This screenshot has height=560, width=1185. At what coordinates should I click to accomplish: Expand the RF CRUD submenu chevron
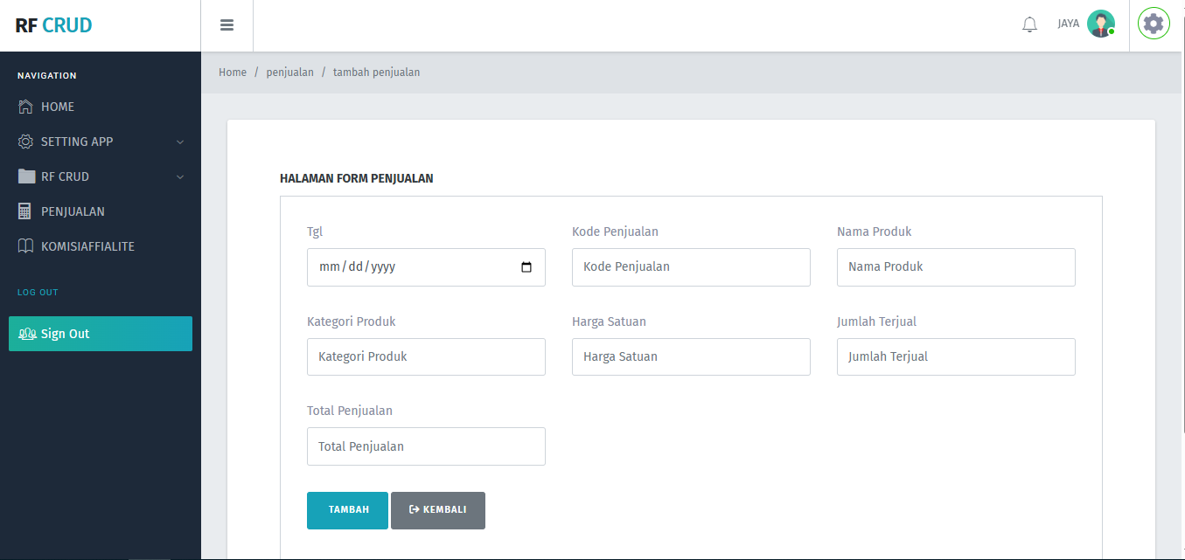(180, 176)
